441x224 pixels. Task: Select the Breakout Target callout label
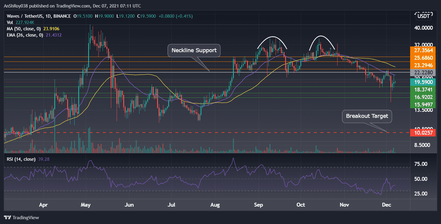pyautogui.click(x=367, y=116)
